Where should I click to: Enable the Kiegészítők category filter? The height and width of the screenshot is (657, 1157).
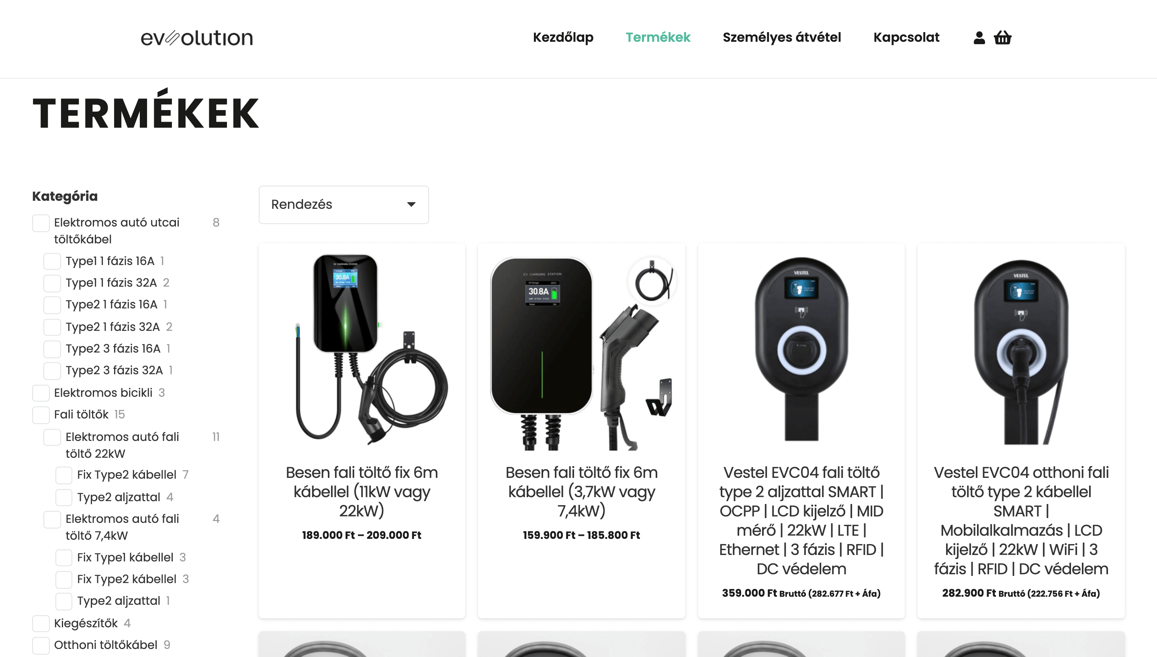[x=41, y=623]
